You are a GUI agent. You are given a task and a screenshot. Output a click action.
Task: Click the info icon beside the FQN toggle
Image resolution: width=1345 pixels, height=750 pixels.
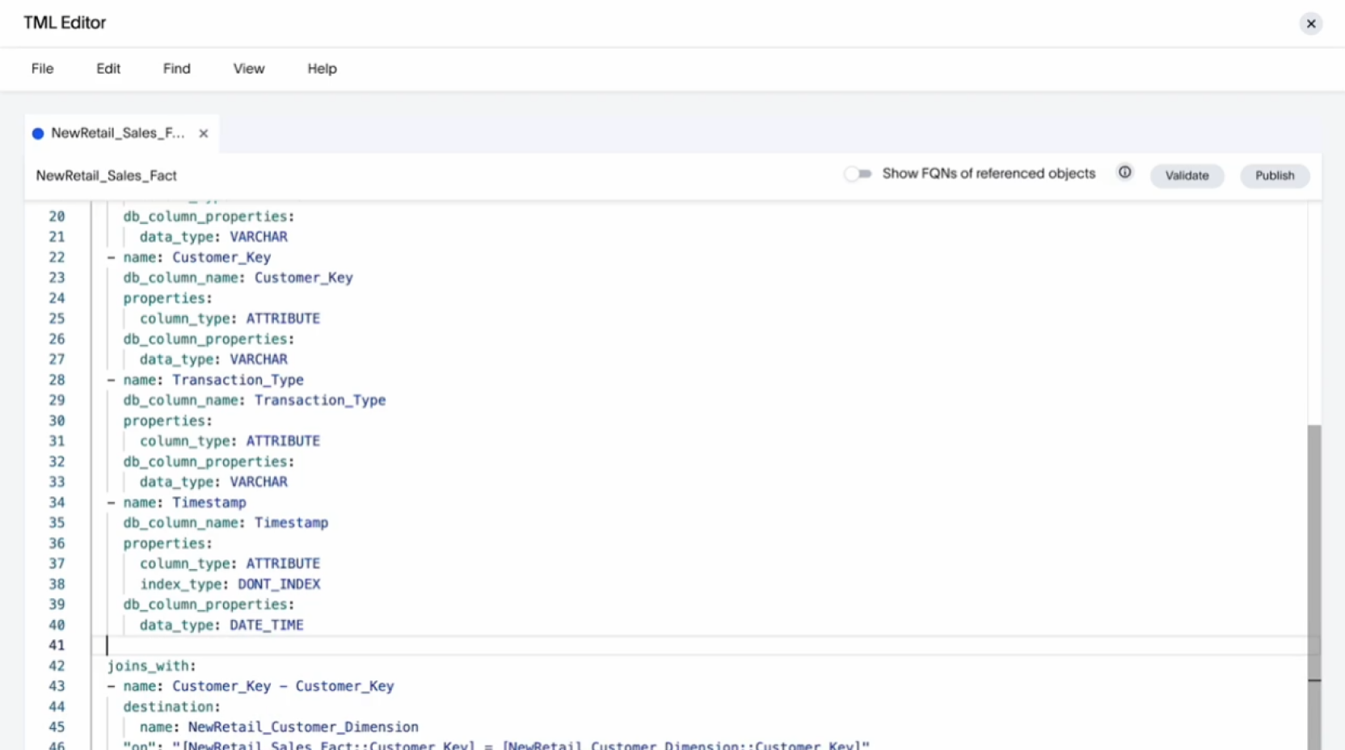point(1124,172)
